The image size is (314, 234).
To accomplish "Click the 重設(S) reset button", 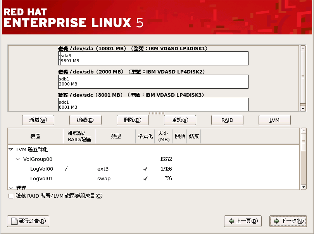I will click(x=180, y=120).
